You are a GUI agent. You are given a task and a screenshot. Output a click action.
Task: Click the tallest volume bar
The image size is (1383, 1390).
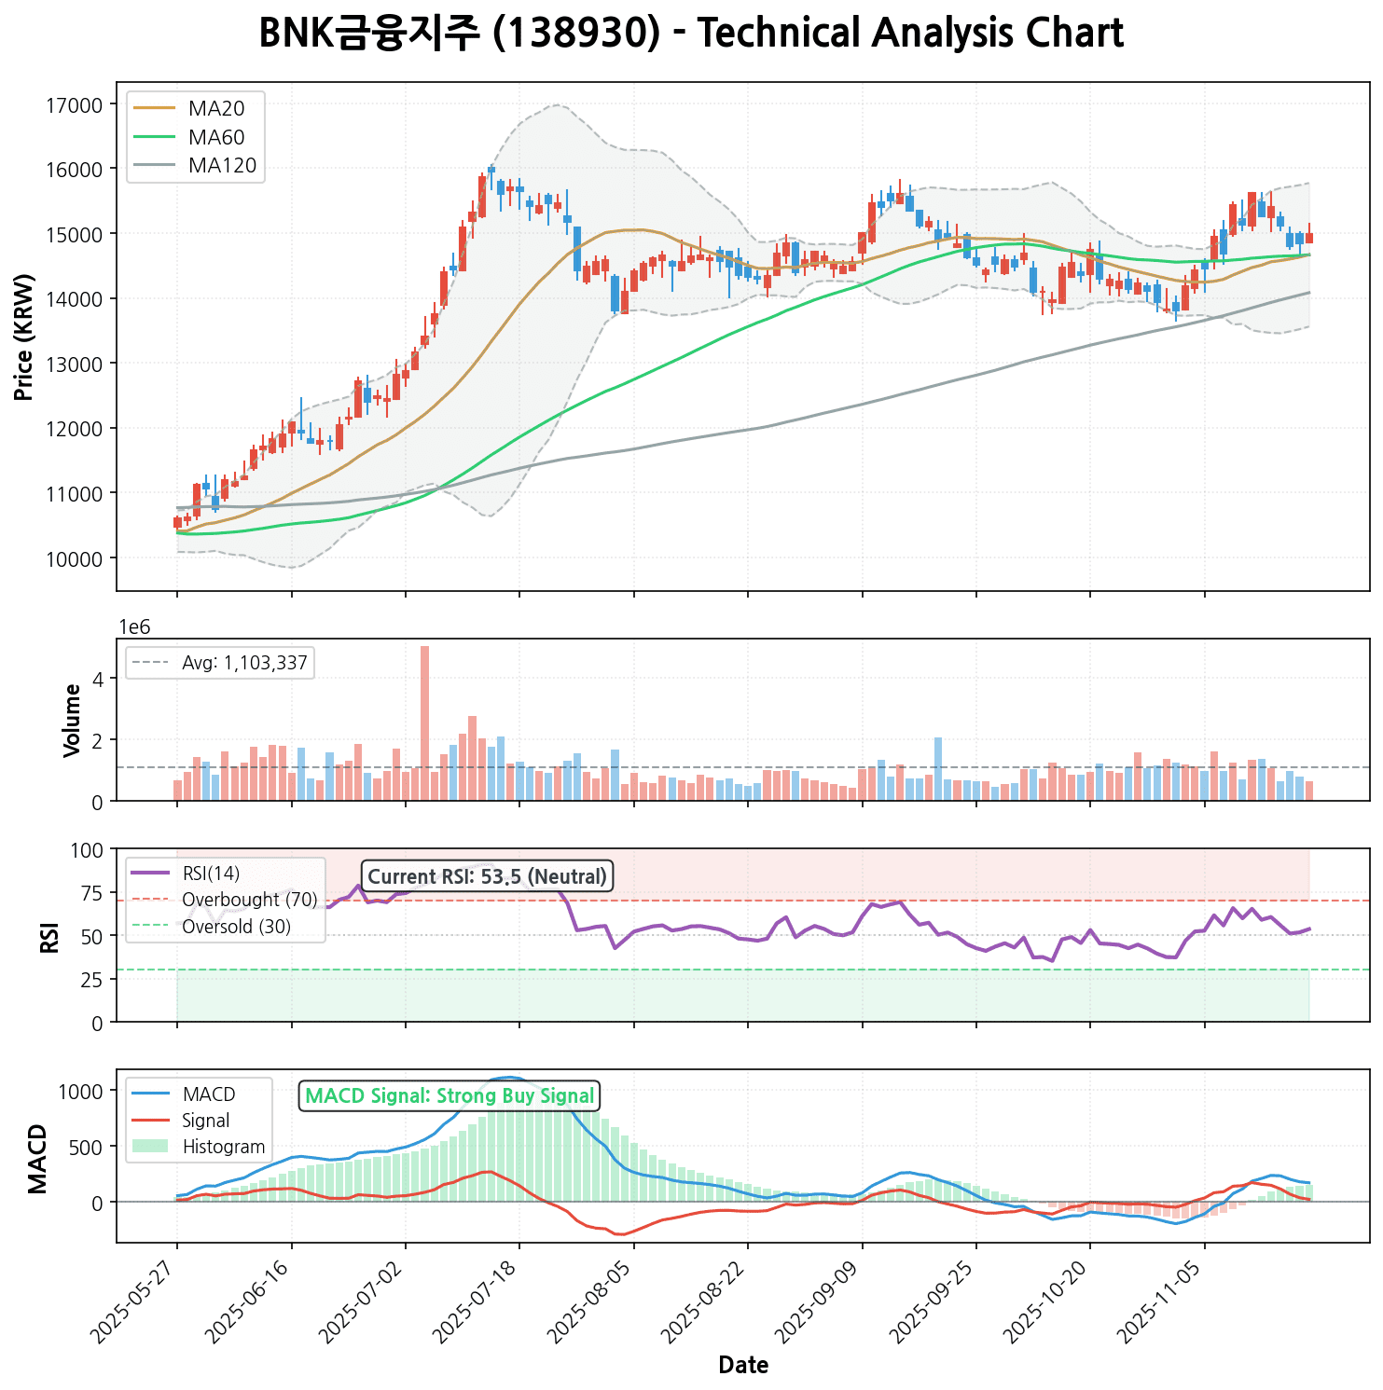click(x=424, y=723)
